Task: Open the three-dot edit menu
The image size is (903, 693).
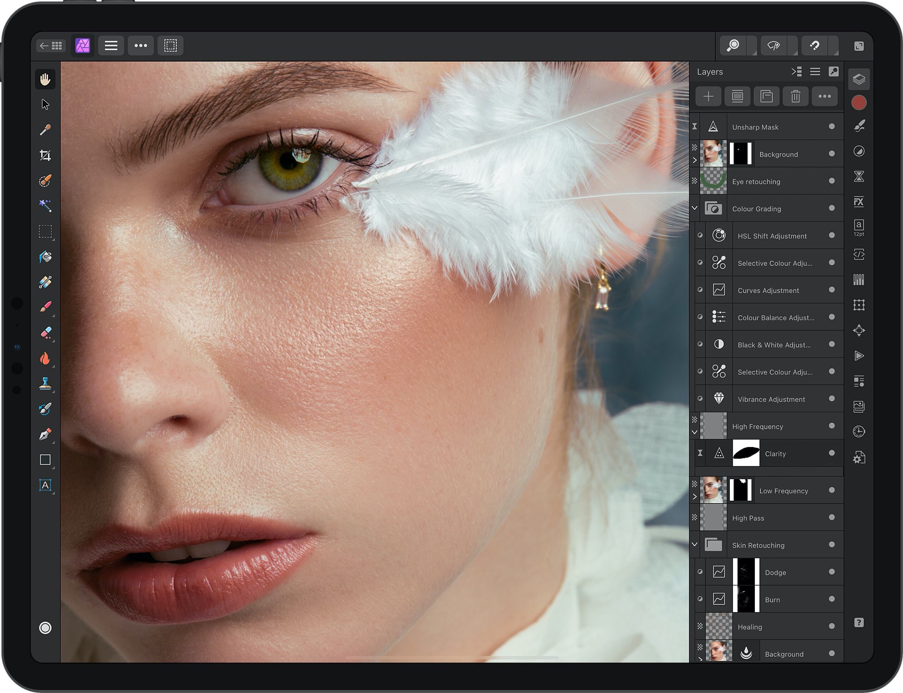Action: click(x=141, y=46)
